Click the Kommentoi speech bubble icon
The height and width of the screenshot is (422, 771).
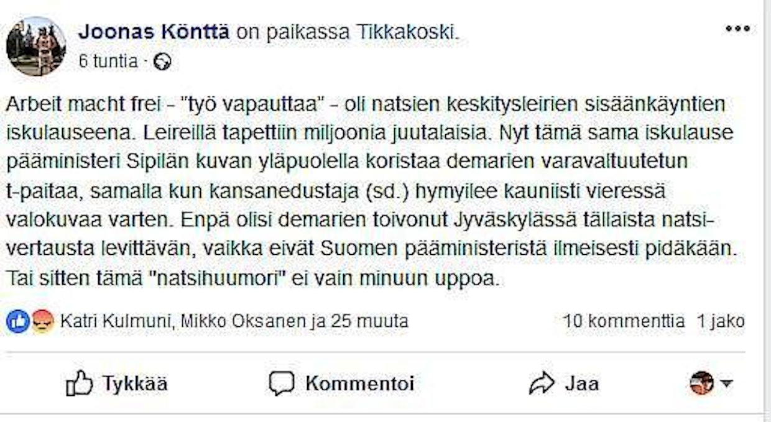point(281,383)
